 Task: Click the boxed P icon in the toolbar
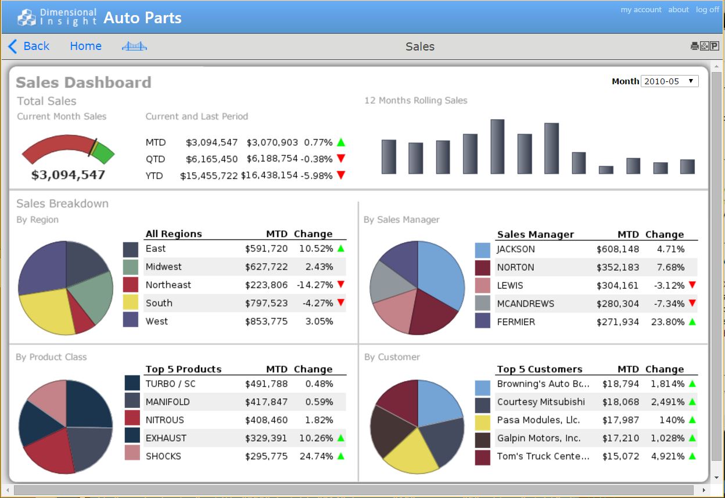click(715, 46)
